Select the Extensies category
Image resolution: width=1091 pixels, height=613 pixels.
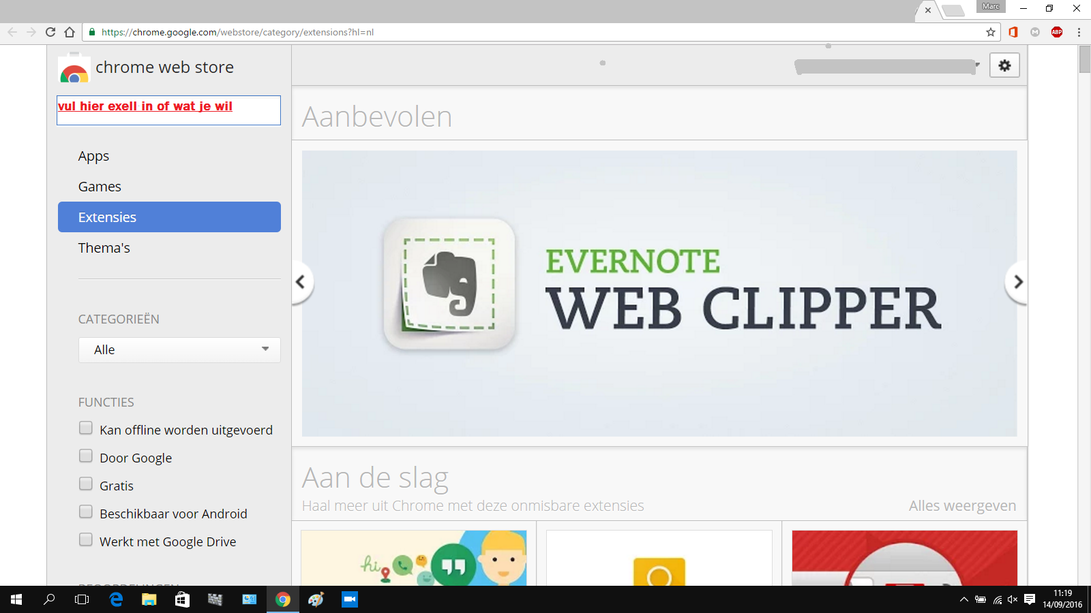click(x=169, y=217)
